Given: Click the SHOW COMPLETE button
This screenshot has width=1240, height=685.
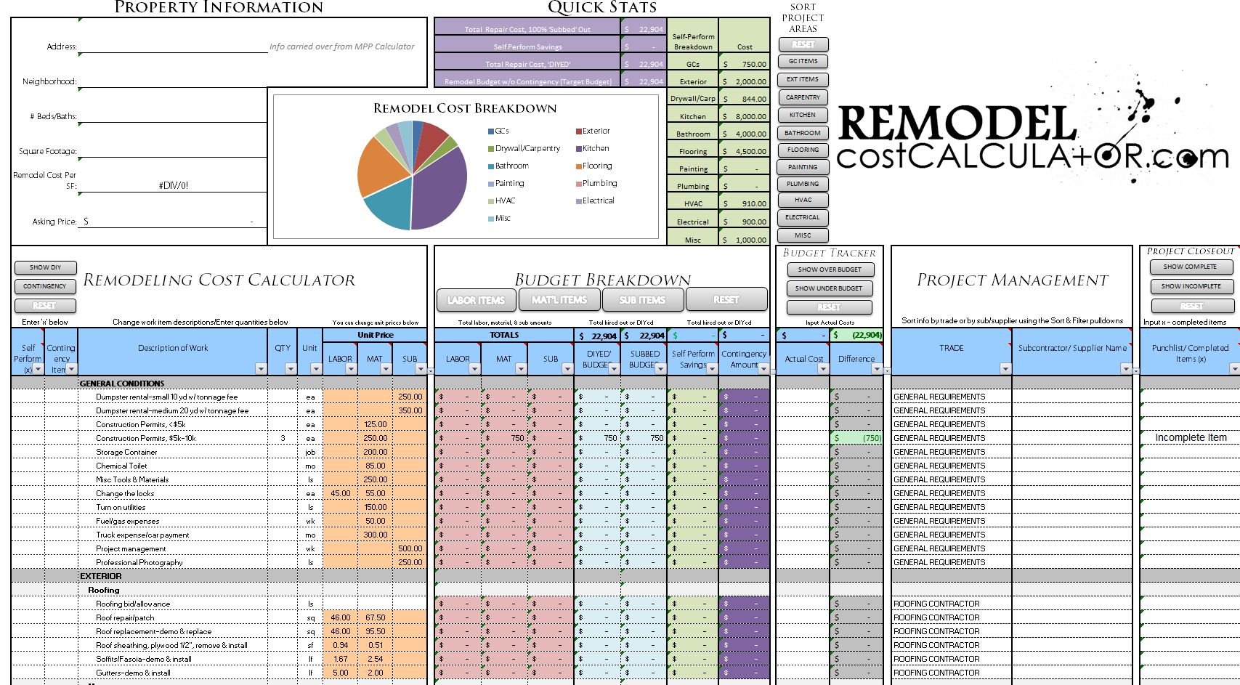Looking at the screenshot, I should [x=1191, y=267].
